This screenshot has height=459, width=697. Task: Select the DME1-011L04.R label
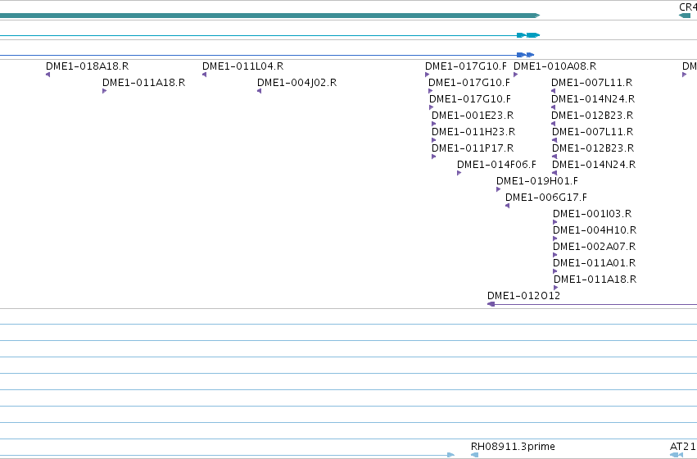(x=242, y=66)
